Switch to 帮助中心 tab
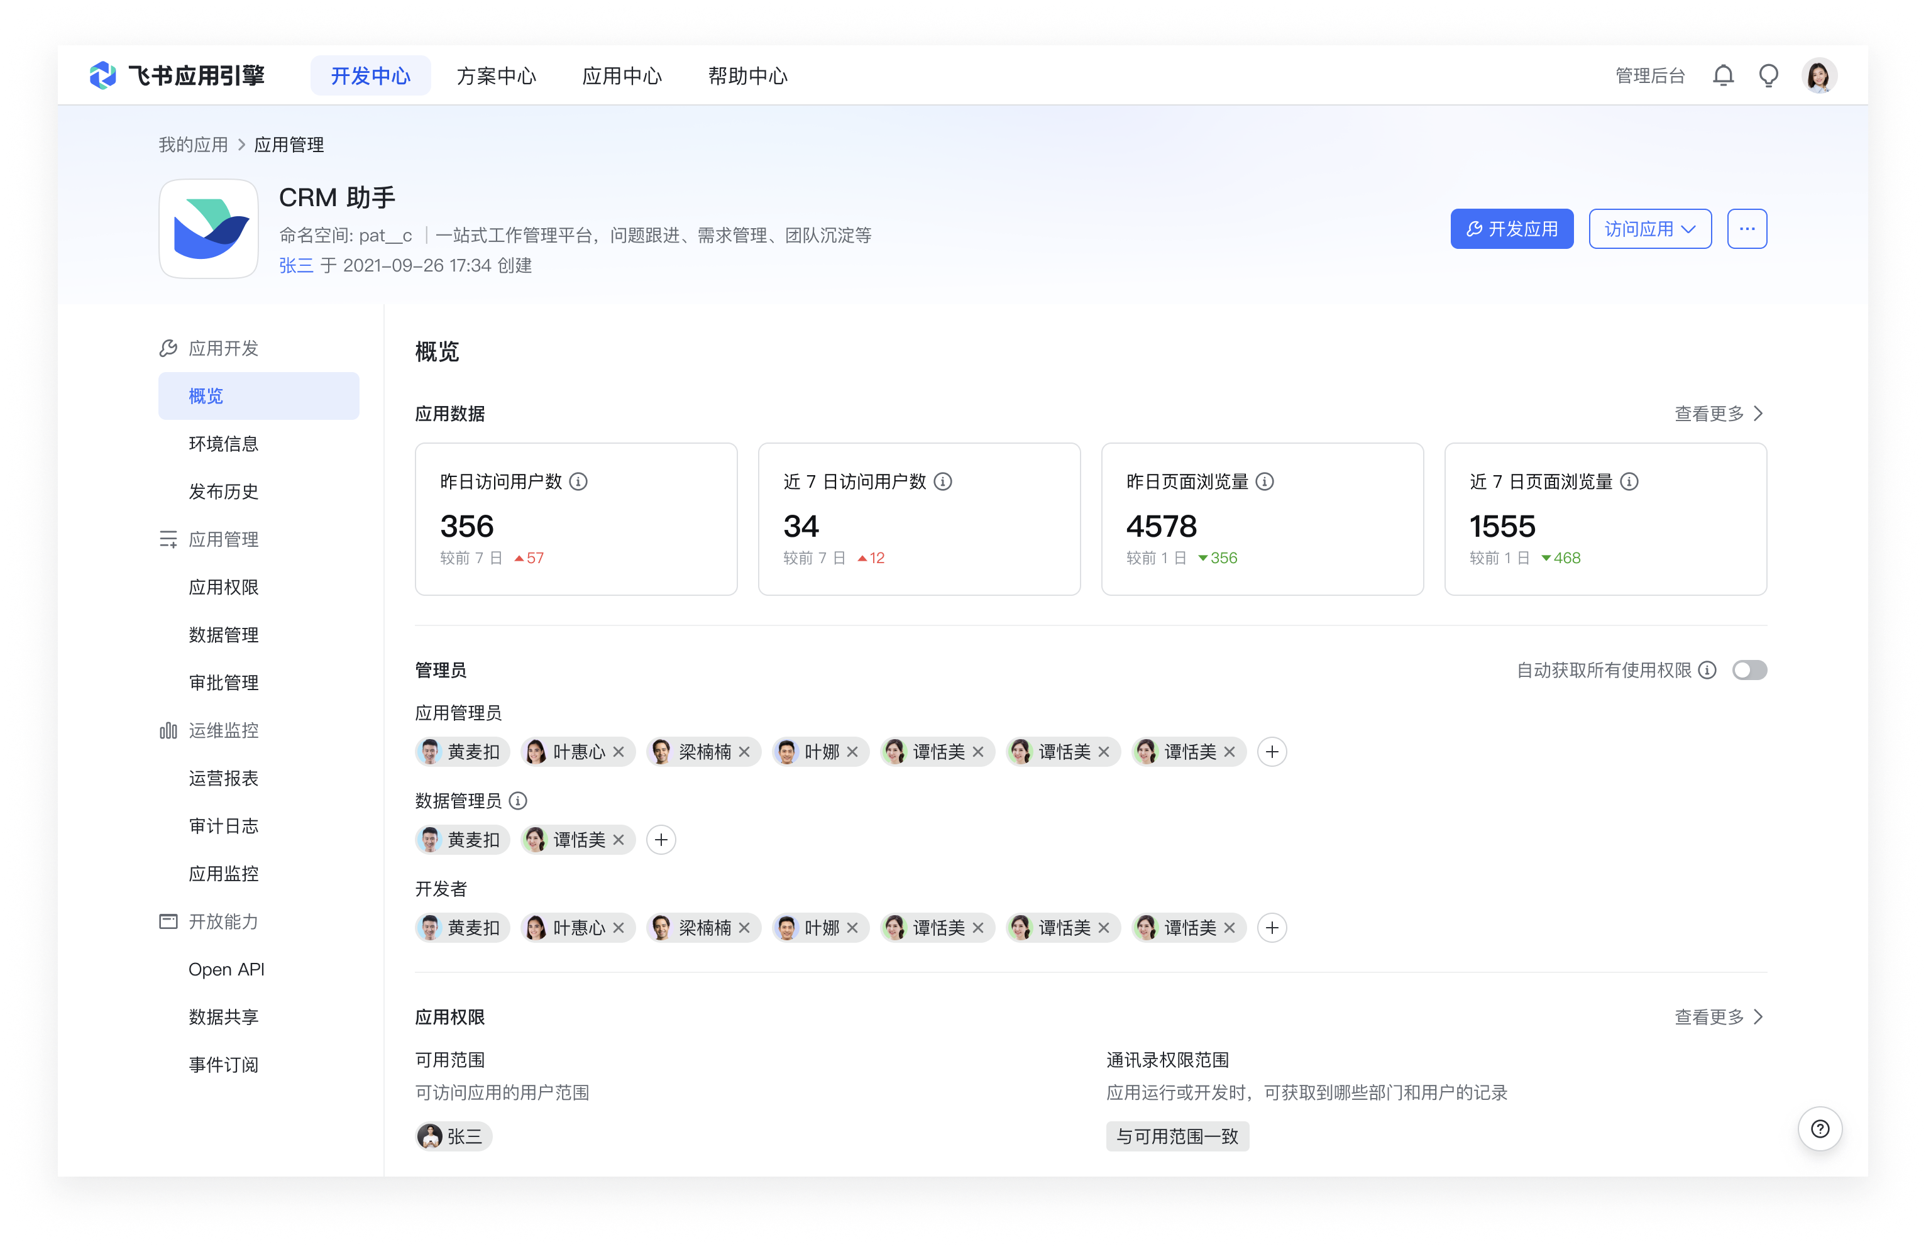 pyautogui.click(x=747, y=75)
